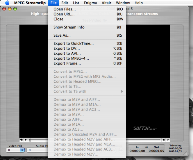Click the seek bar right of menu
193x160 pixels.
[x=143, y=140]
